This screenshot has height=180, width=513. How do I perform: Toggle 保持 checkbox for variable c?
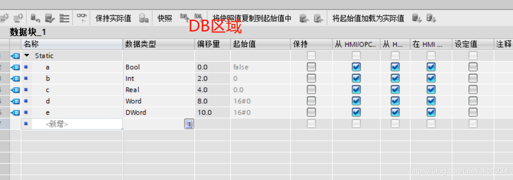pyautogui.click(x=311, y=90)
